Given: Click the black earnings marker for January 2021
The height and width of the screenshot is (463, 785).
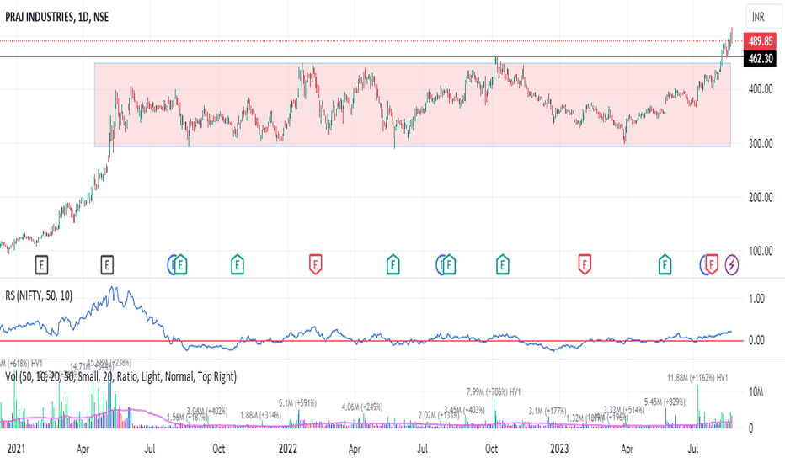Looking at the screenshot, I should tap(41, 265).
